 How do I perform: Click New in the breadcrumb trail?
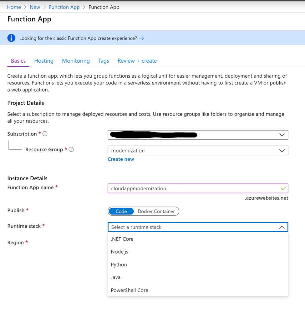(35, 7)
